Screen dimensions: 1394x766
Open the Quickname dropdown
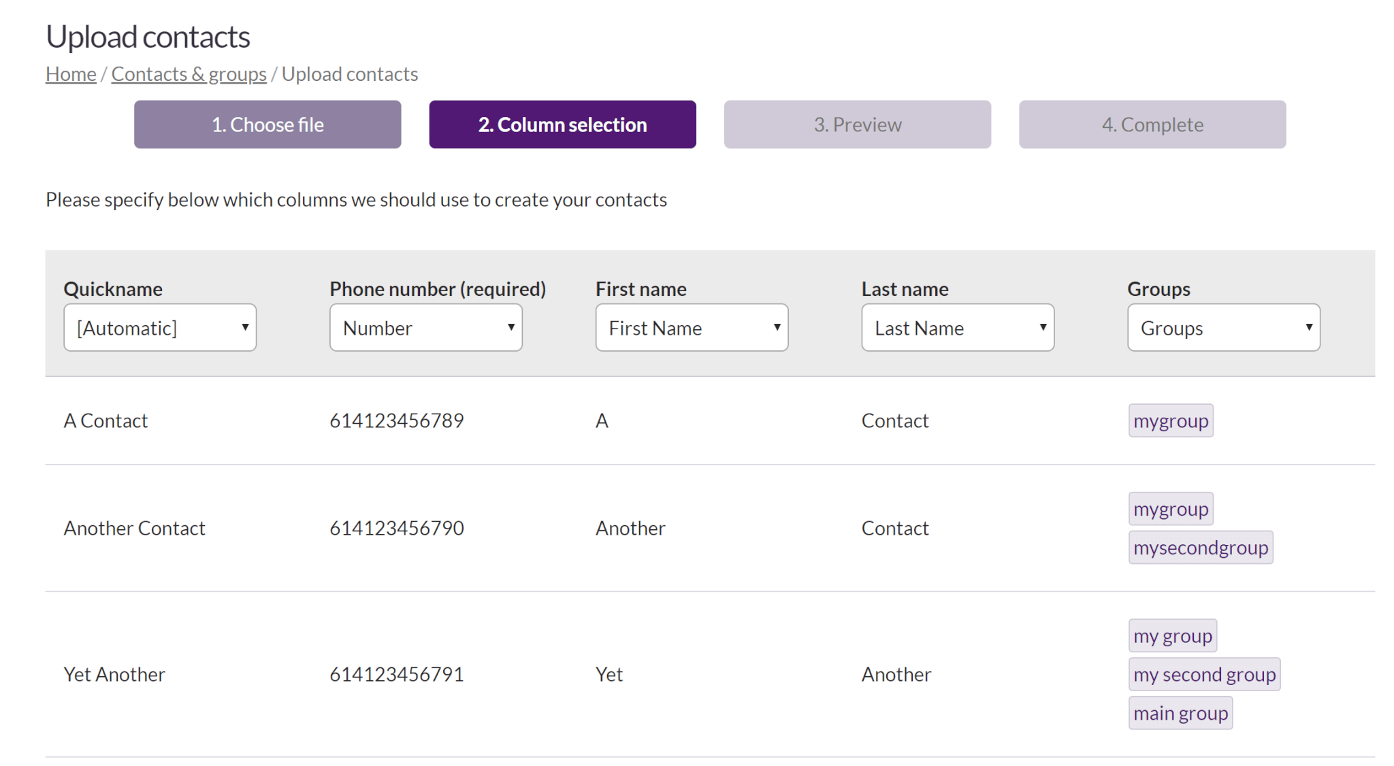159,327
